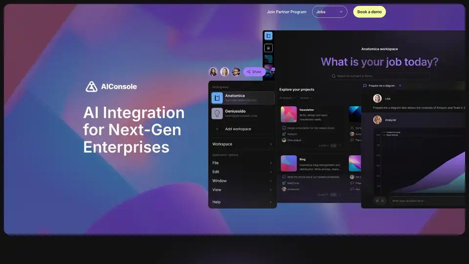Click the AIConsole logo icon

91,87
